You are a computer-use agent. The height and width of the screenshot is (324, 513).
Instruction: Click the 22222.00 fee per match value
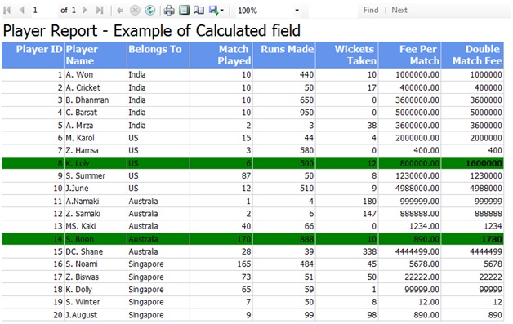[x=422, y=277]
